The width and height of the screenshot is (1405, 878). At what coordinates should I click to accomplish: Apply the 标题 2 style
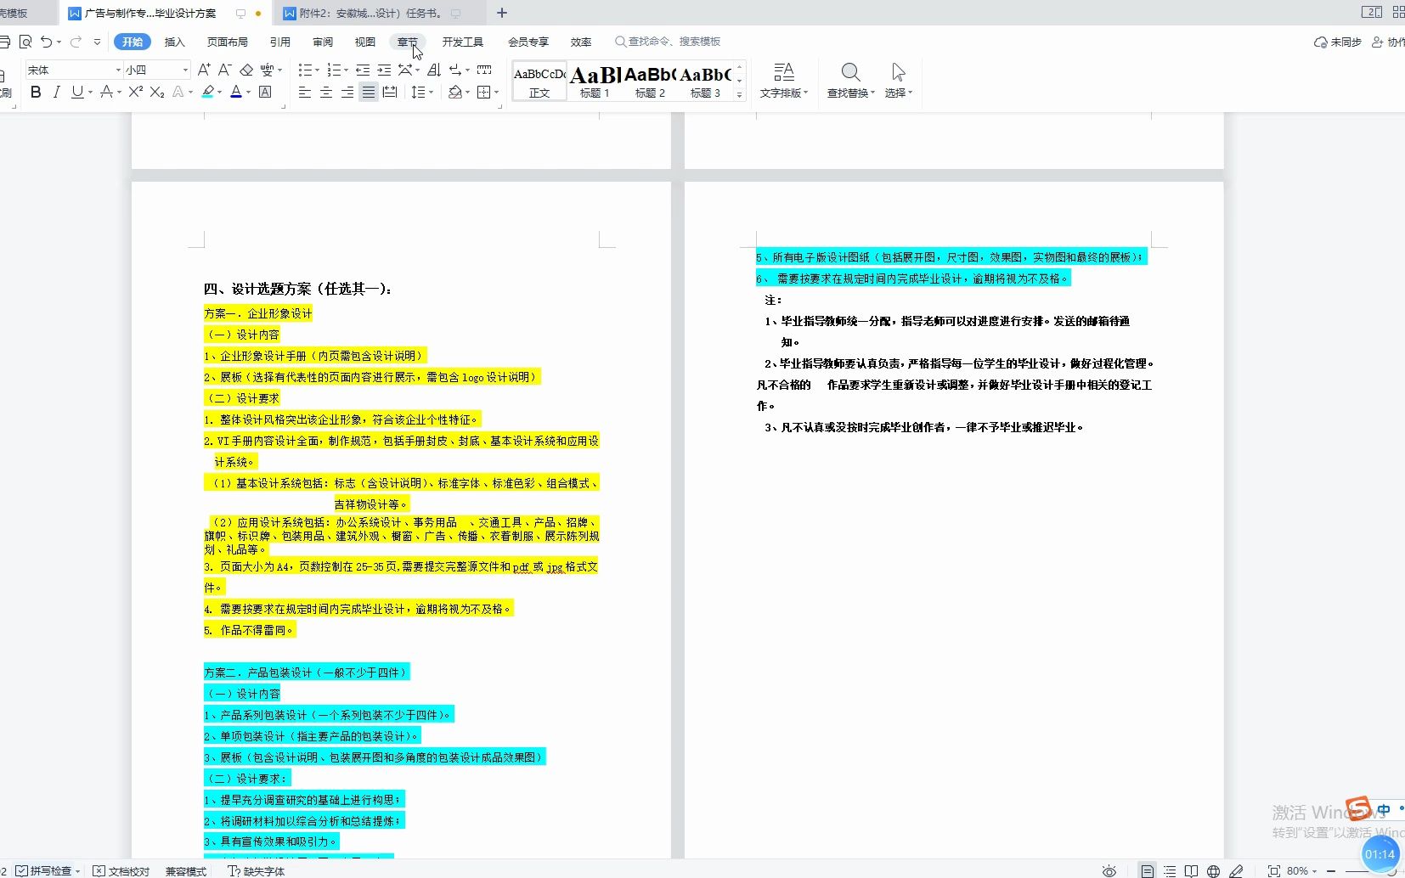coord(650,82)
